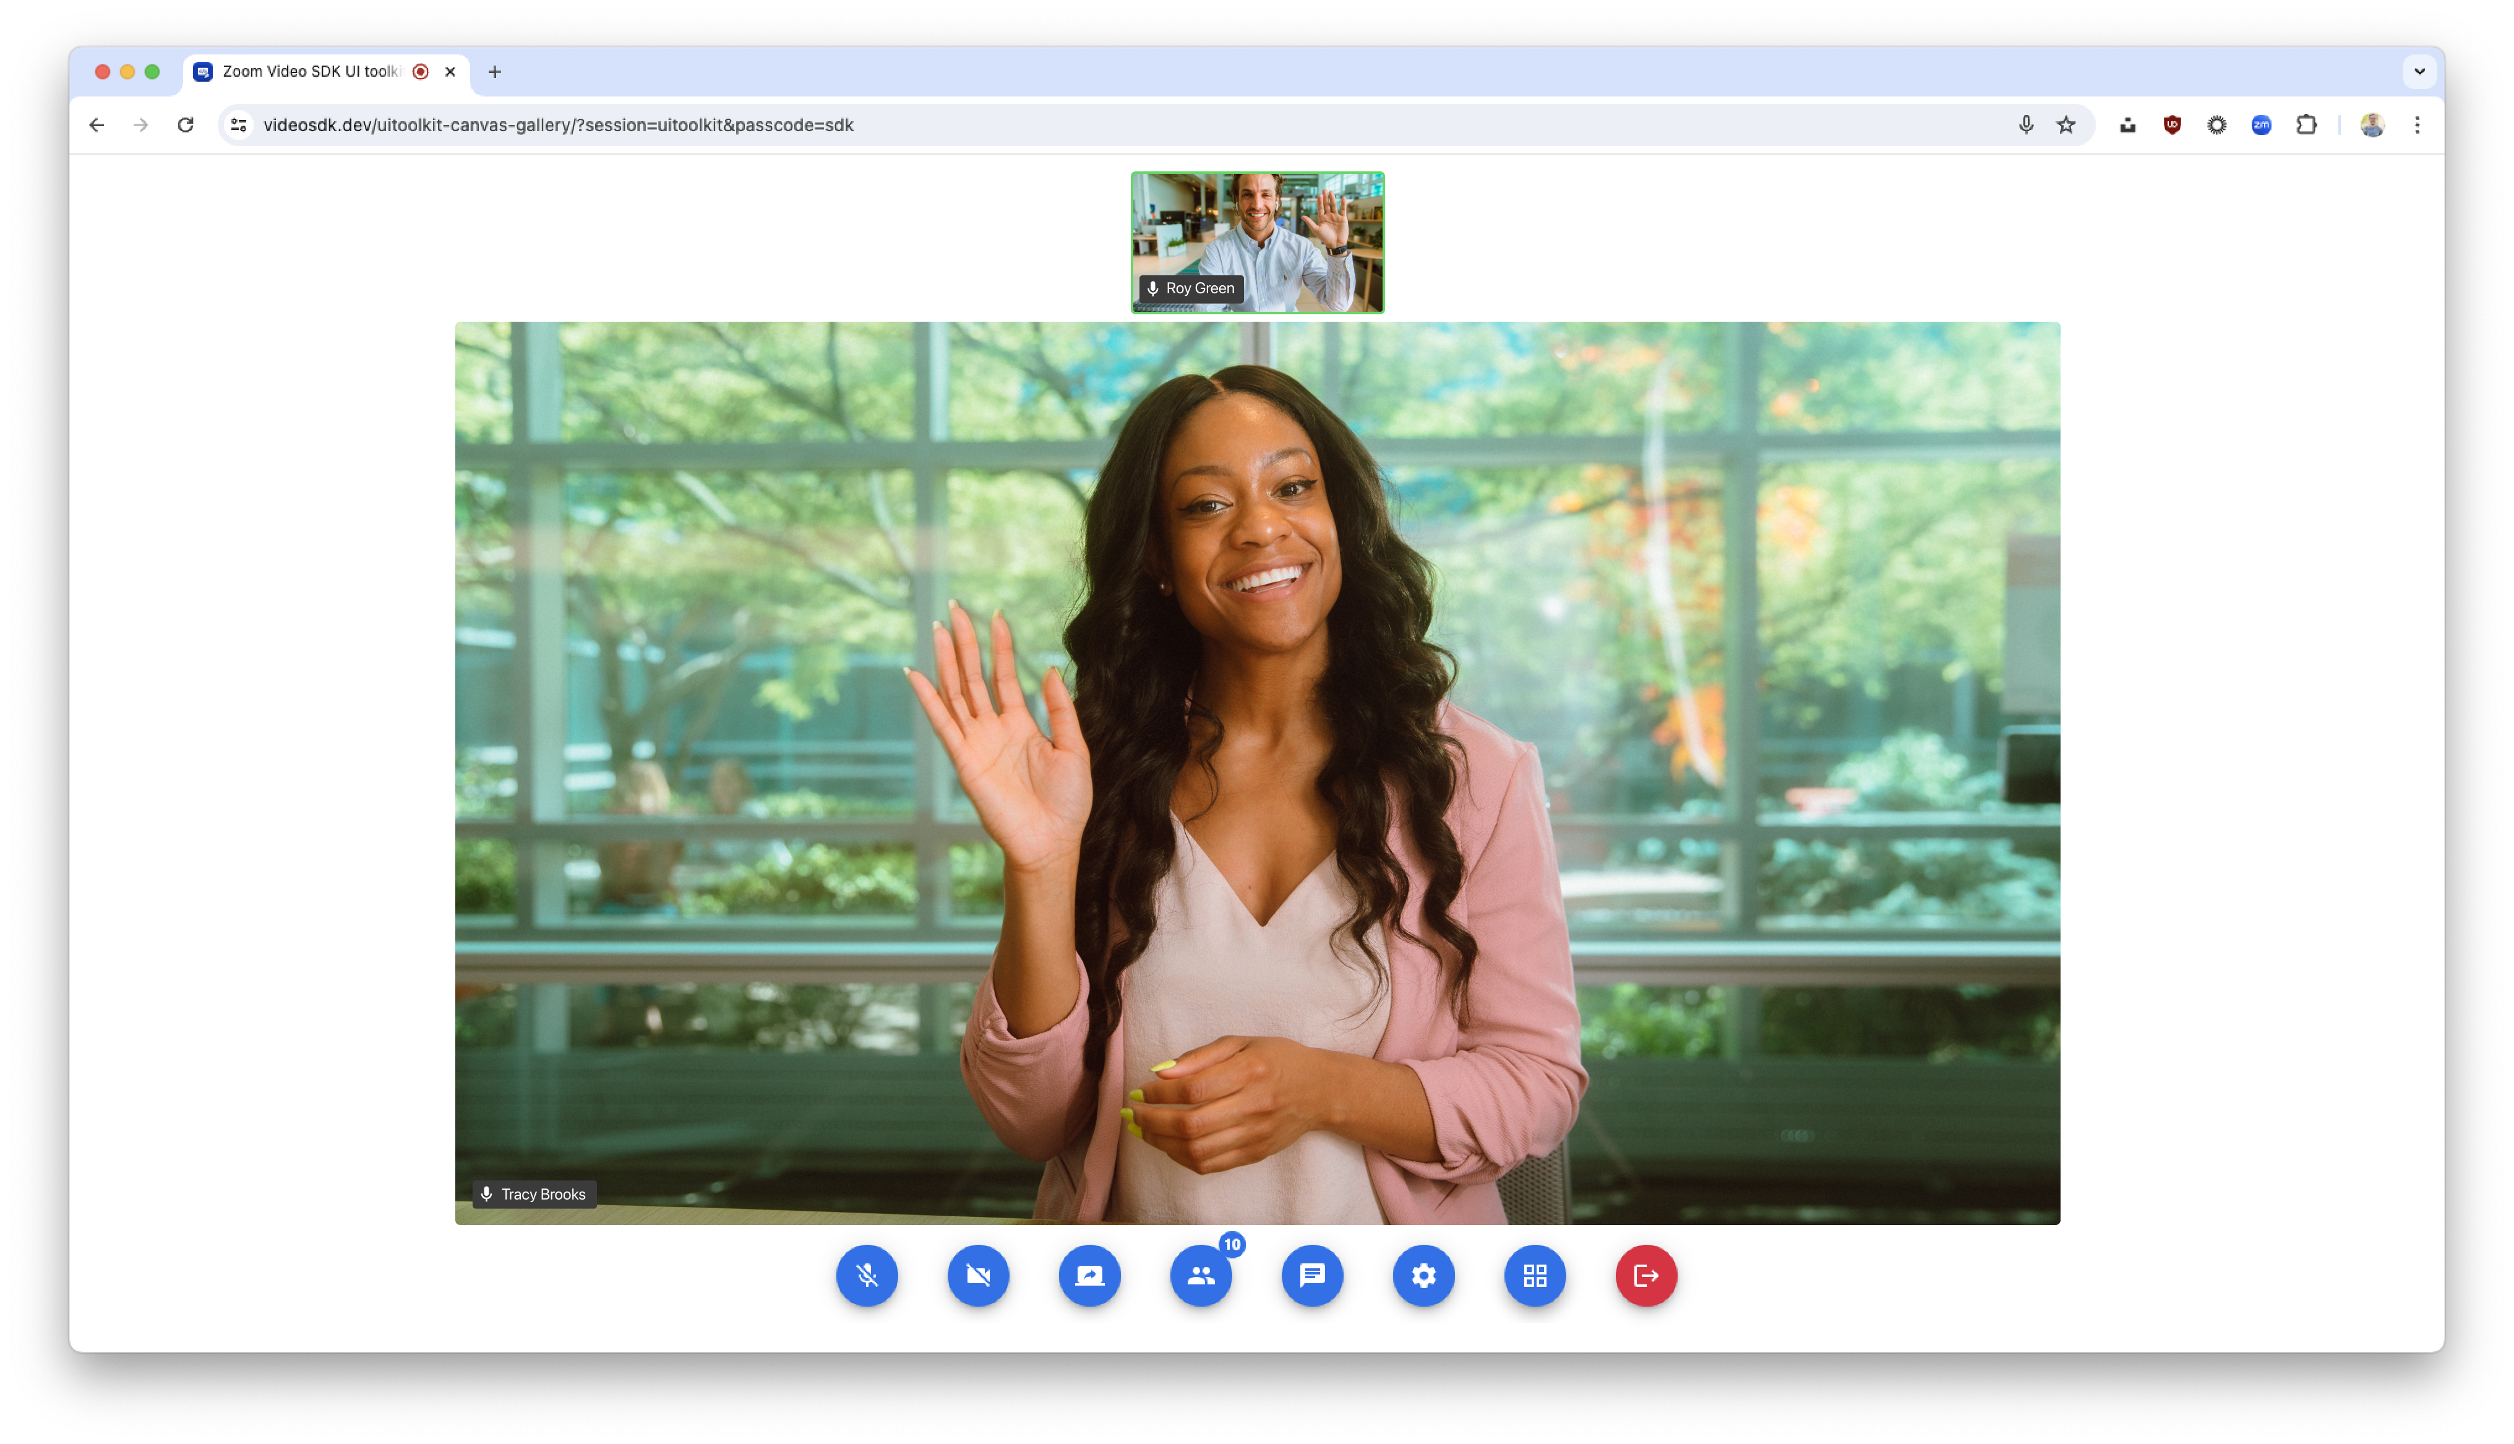Toggle Tracy Brooks's mic indicator
Image resolution: width=2514 pixels, height=1444 pixels.
pos(487,1194)
